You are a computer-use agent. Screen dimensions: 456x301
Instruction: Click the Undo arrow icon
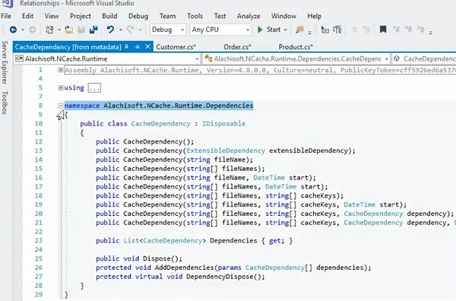pyautogui.click(x=110, y=30)
